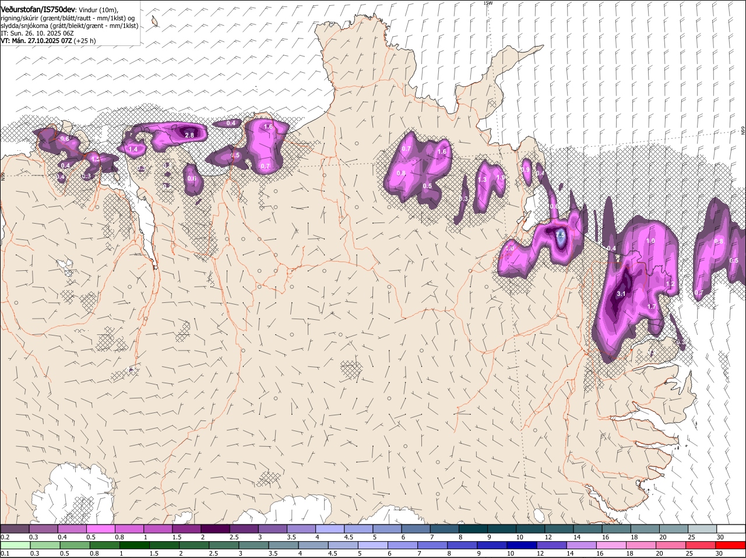The width and height of the screenshot is (746, 558).
Task: Pick upper legend lavender swatch between 4 and 4.5
Action: (329, 528)
